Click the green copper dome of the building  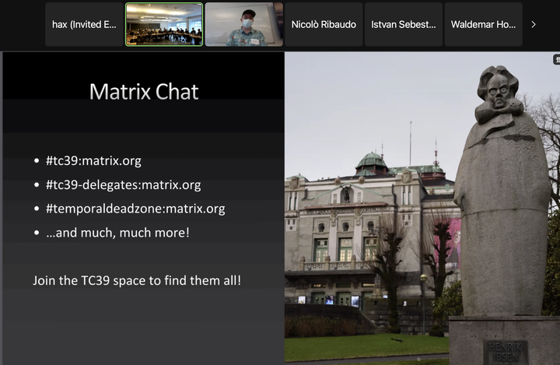point(372,161)
